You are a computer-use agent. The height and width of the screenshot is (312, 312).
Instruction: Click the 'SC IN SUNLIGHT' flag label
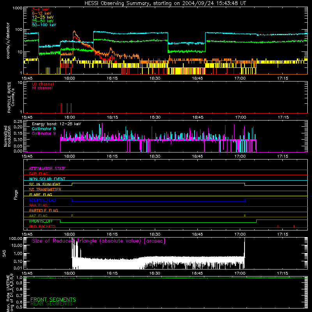(45, 184)
